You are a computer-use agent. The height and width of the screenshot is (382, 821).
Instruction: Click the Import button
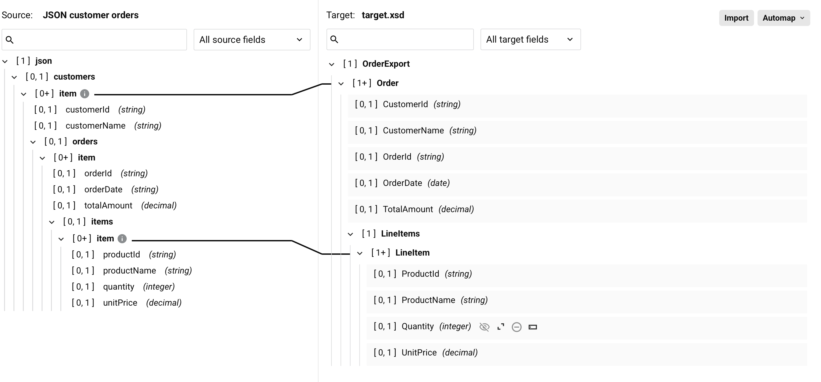tap(736, 18)
